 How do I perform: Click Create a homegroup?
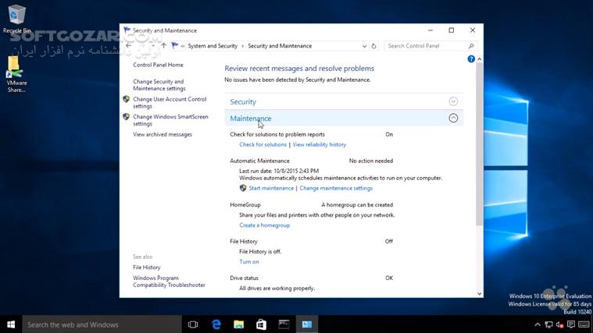(x=264, y=225)
